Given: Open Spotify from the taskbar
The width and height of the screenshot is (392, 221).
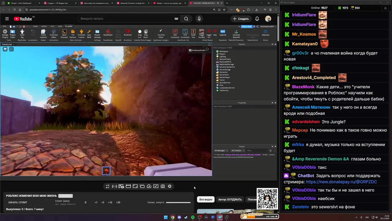Looking at the screenshot, I should click(193, 217).
